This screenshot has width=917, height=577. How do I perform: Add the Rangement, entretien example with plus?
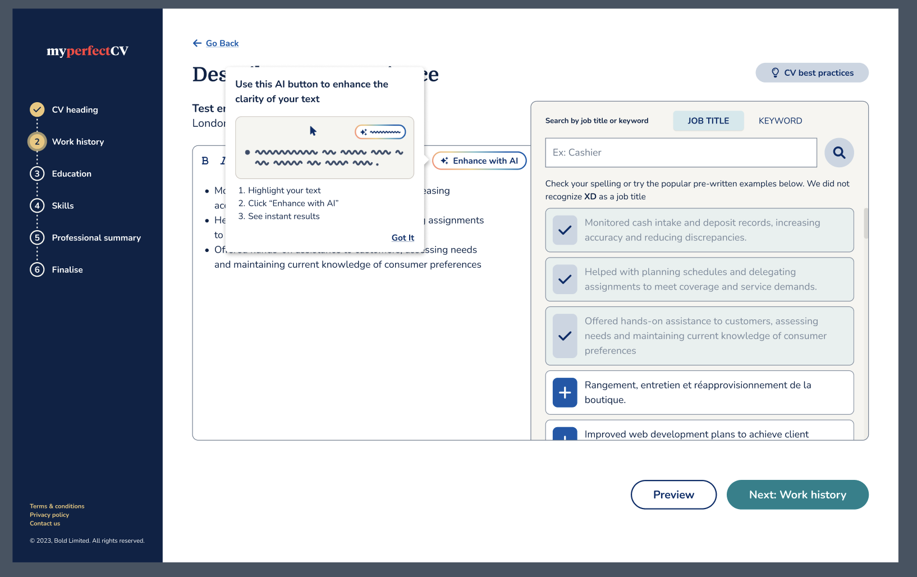[x=565, y=392]
